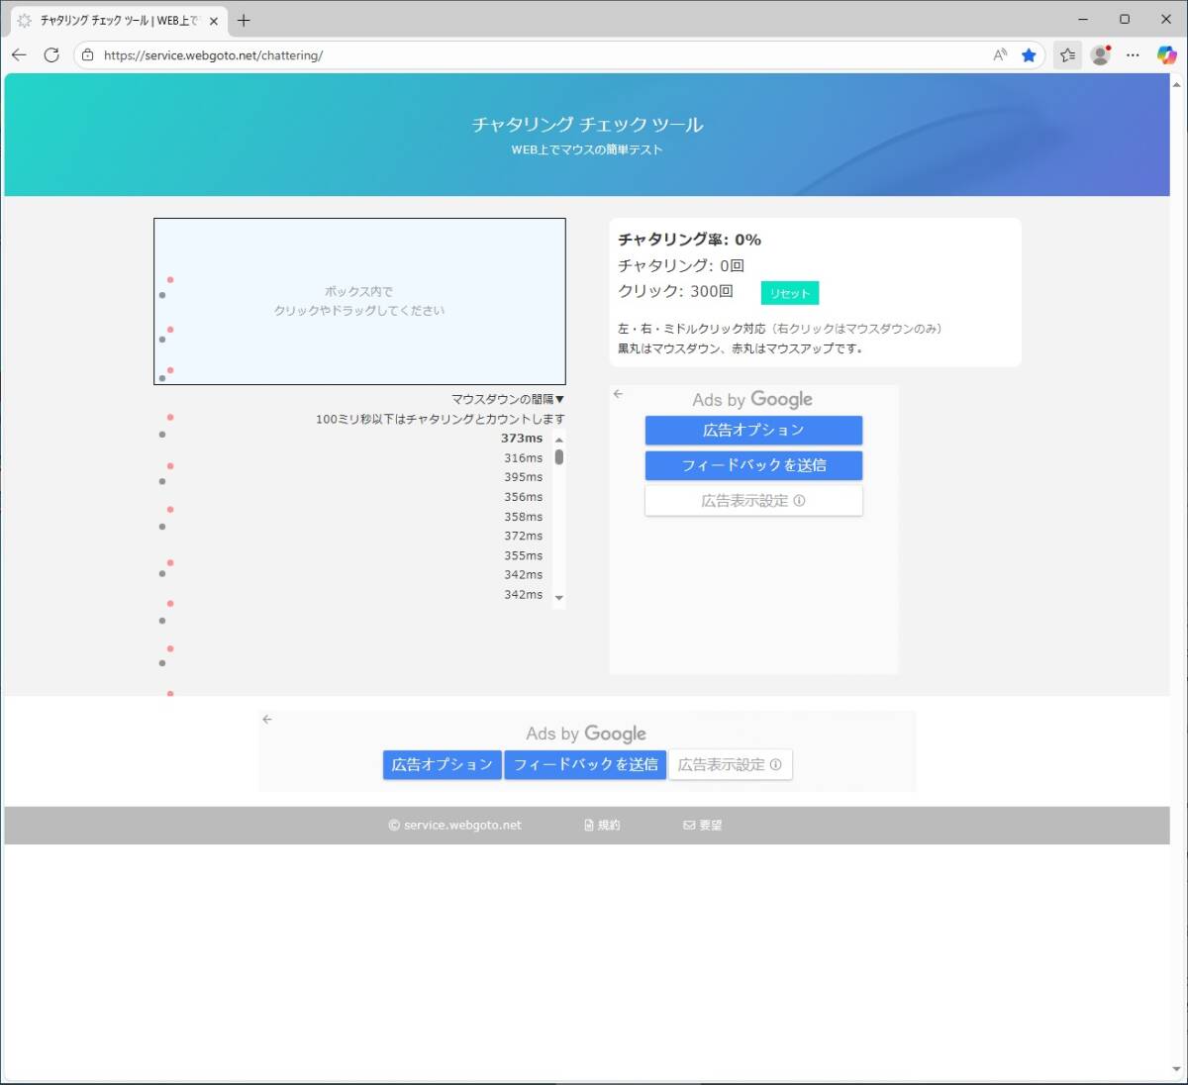This screenshot has width=1188, height=1085.
Task: Click the interval list scroll down arrow
Action: click(x=559, y=598)
